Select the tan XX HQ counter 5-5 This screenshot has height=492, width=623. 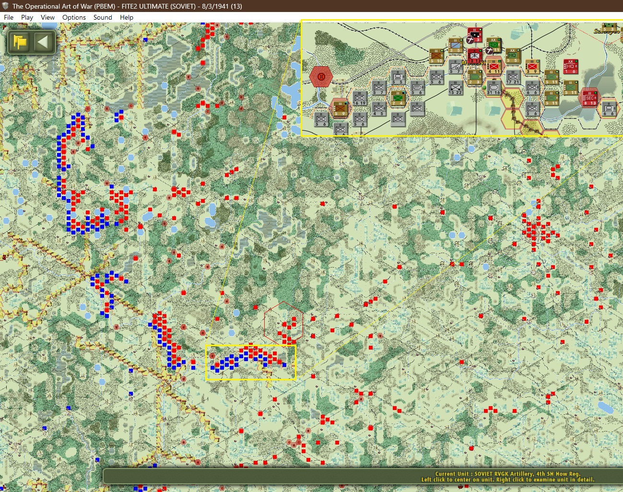(x=513, y=56)
